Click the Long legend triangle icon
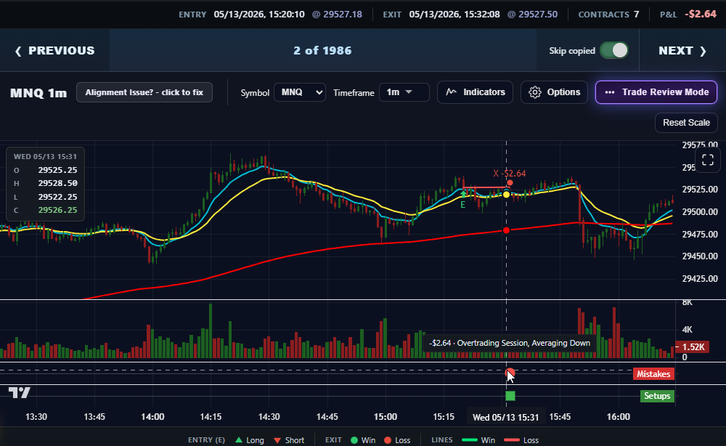 239,440
